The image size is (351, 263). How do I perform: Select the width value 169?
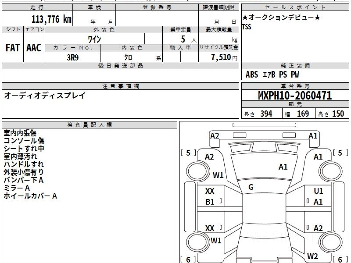pos(303,114)
